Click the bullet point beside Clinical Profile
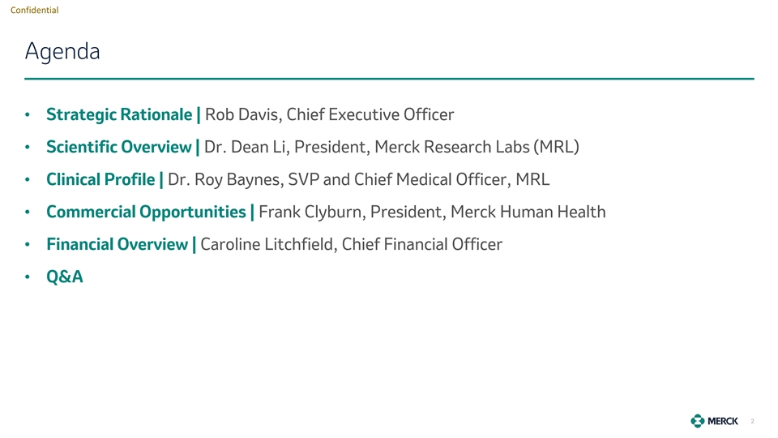Image resolution: width=778 pixels, height=438 pixels. 28,180
